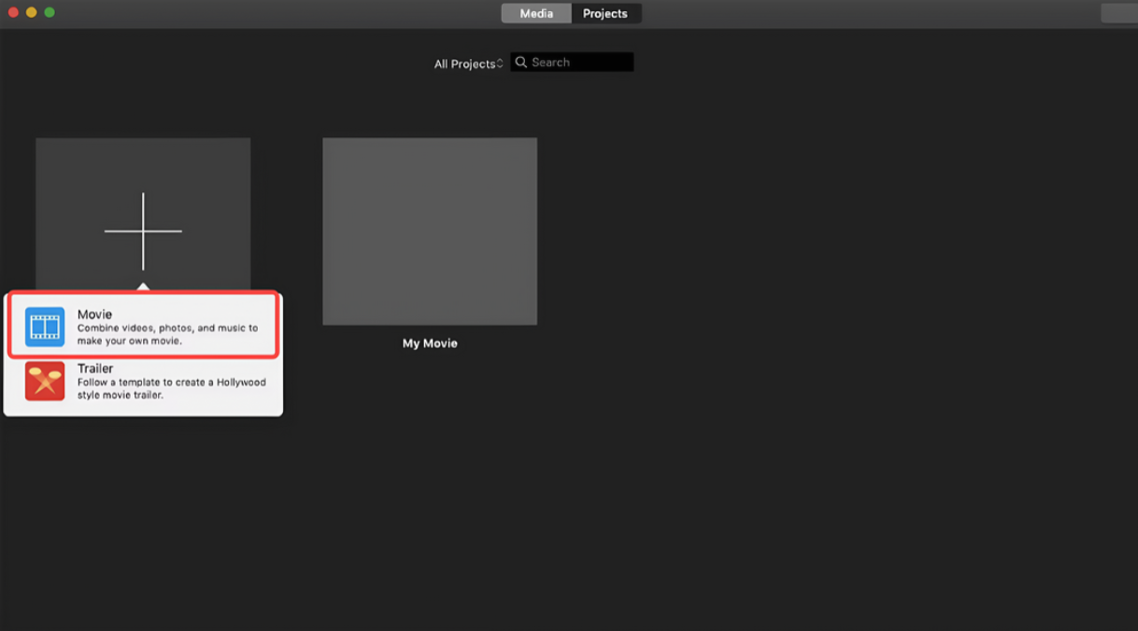Click the red Trailer spotlight icon
Viewport: 1138px width, 631px height.
tap(45, 381)
